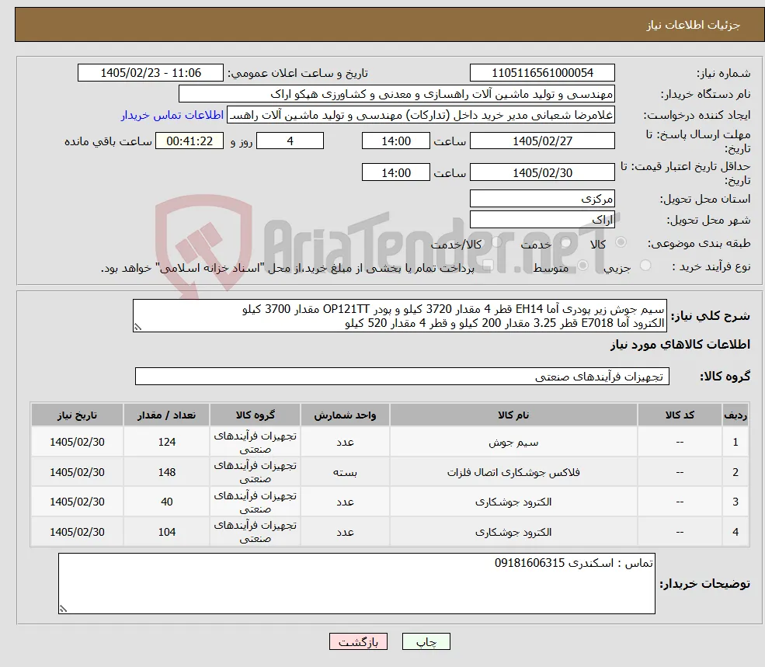The image size is (765, 667).
Task: Click the delivery city field اراک
Action: click(542, 220)
